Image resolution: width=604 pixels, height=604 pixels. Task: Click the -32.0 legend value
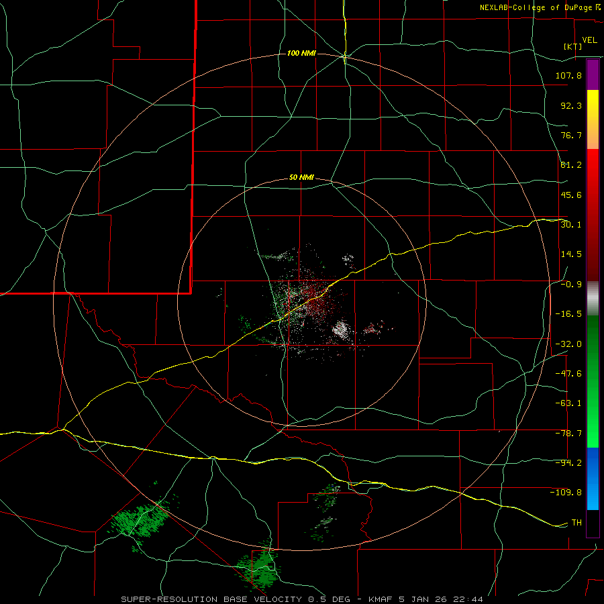click(x=568, y=344)
